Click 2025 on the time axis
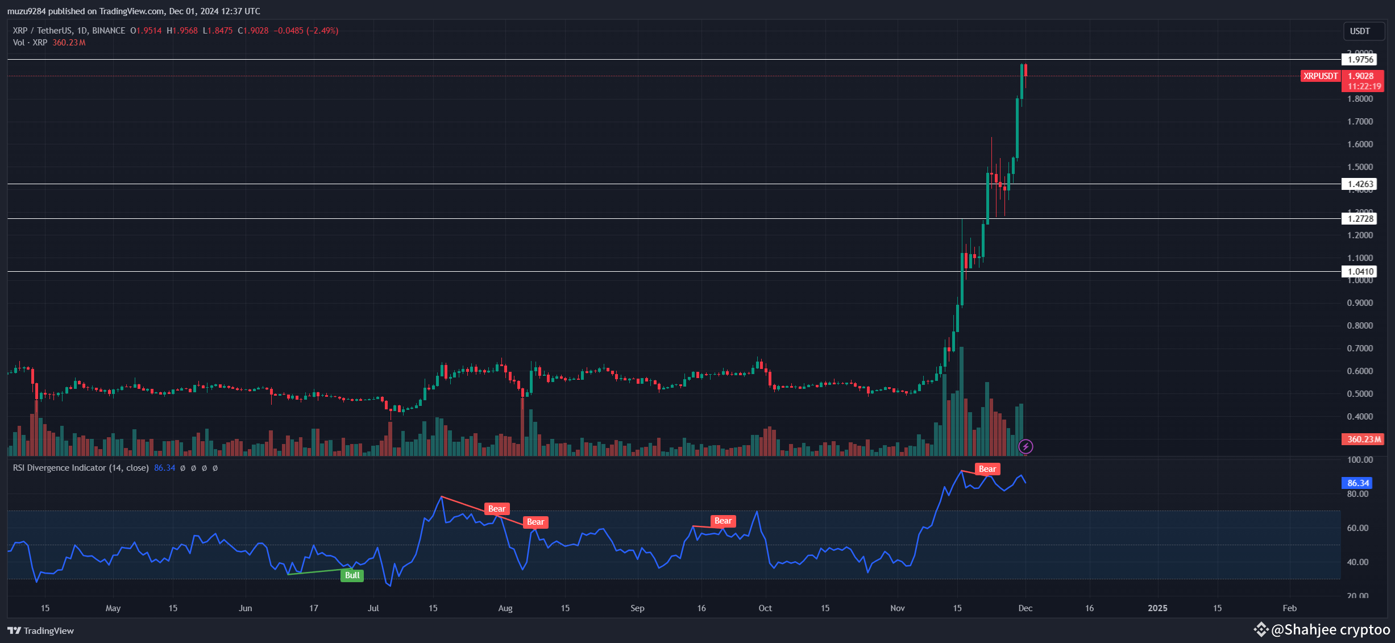Image resolution: width=1395 pixels, height=643 pixels. (x=1157, y=608)
